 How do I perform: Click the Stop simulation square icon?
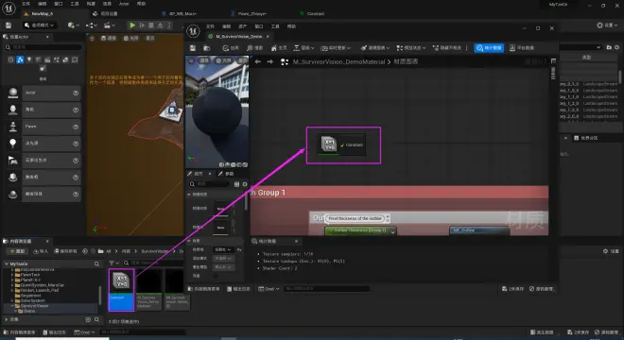(151, 25)
